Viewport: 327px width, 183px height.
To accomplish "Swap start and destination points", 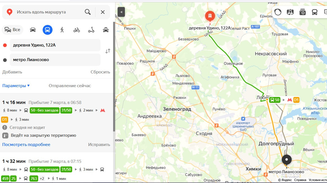I will click(108, 51).
